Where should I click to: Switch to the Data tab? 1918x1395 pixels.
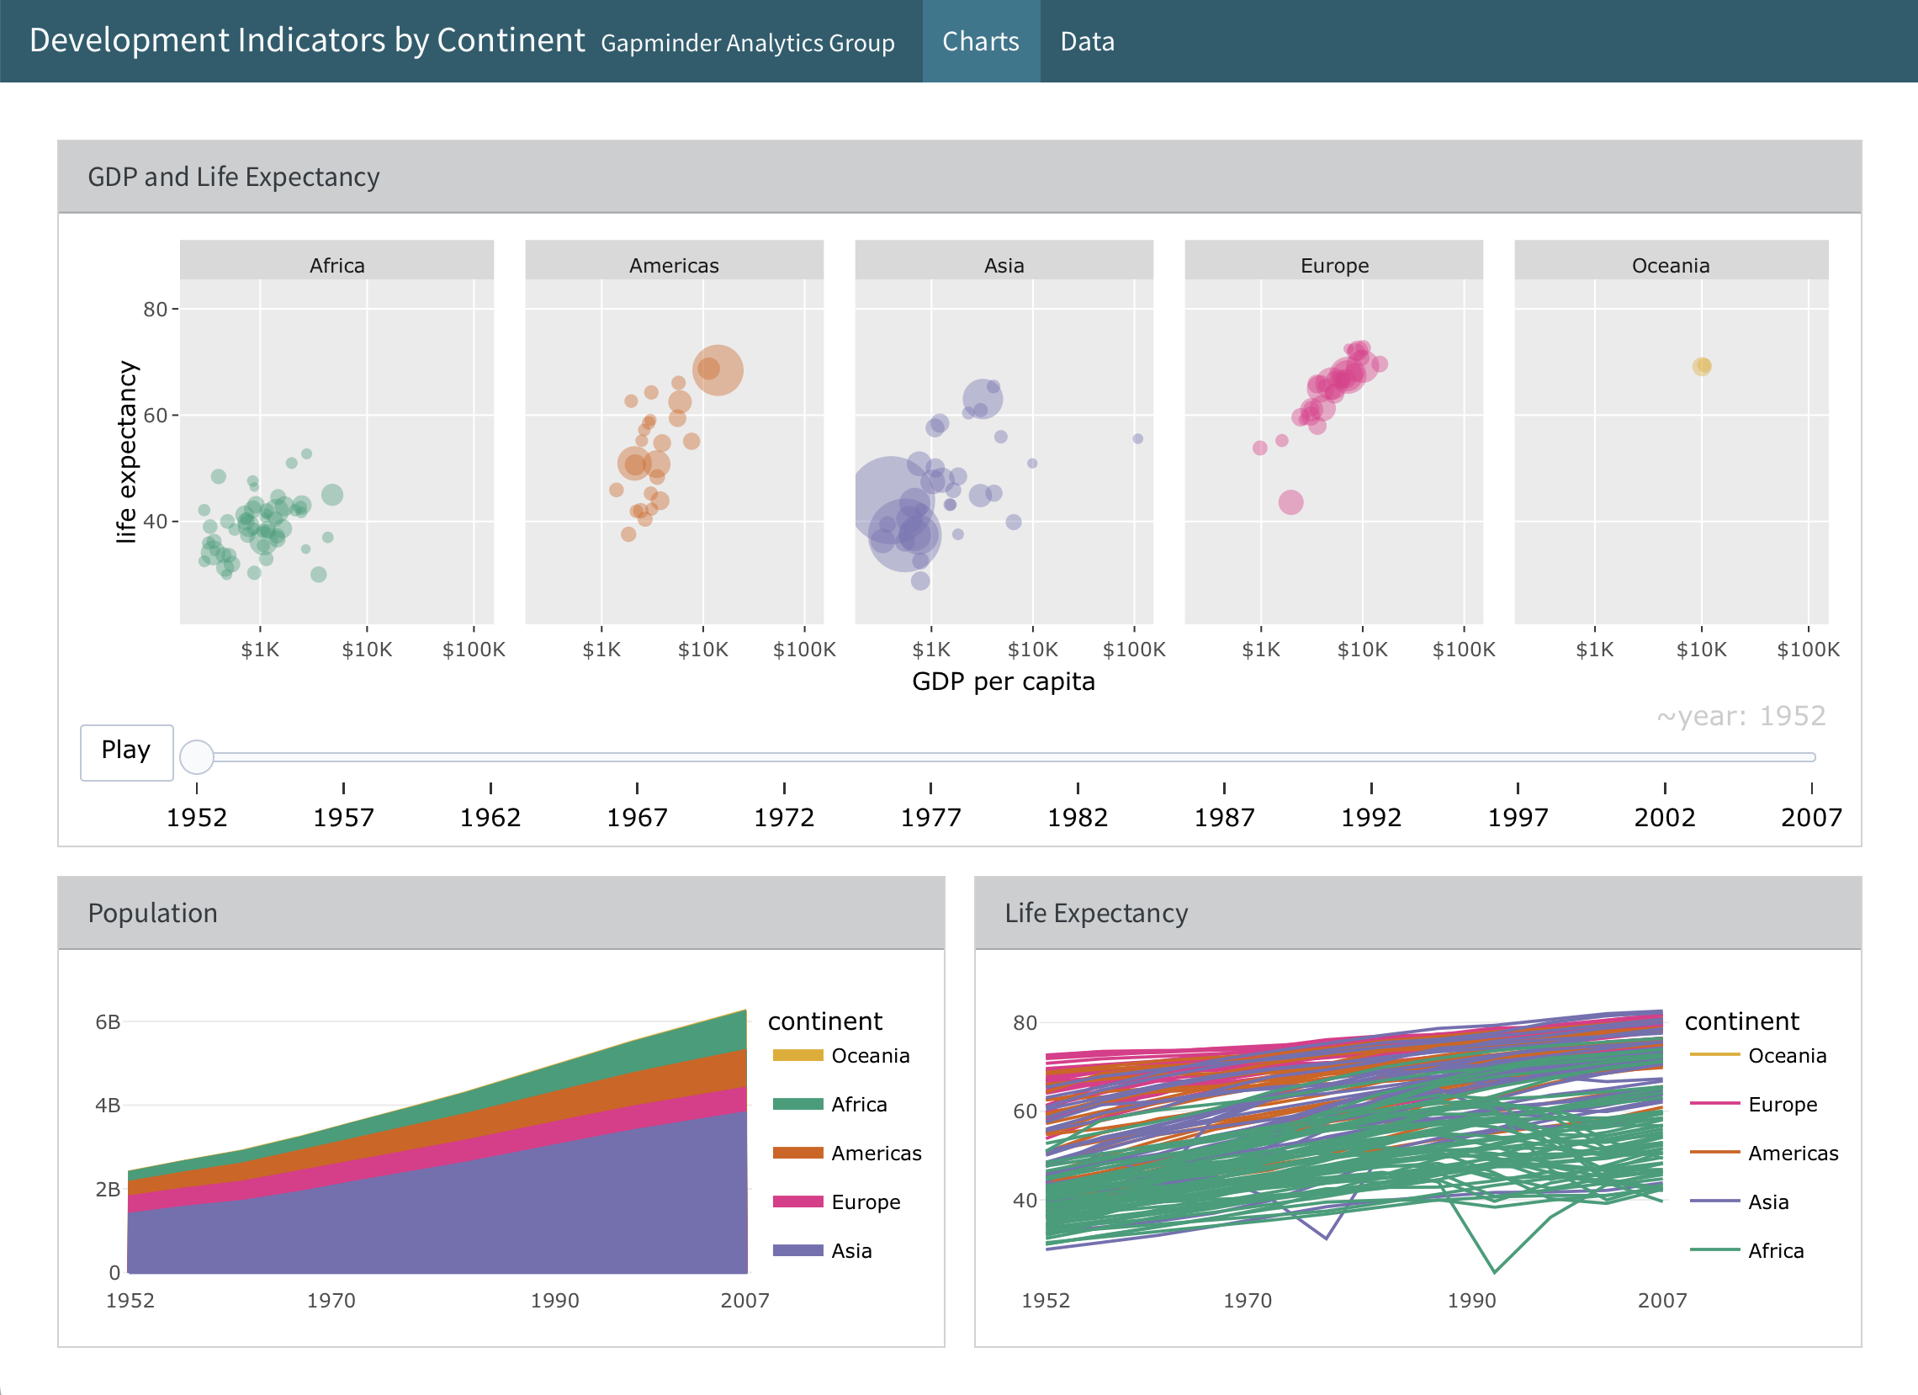1087,41
